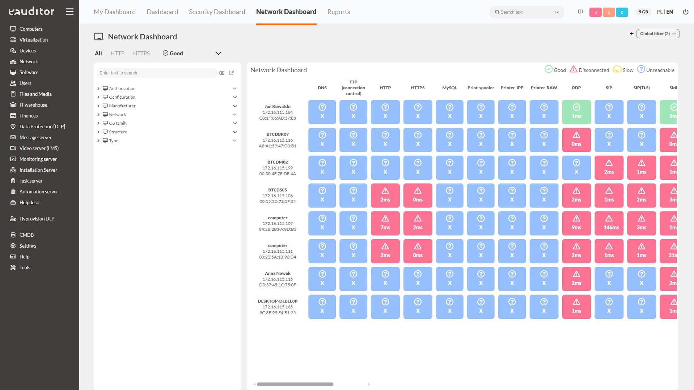The image size is (694, 390).
Task: Click the orange alerts counter 2
Action: [609, 12]
